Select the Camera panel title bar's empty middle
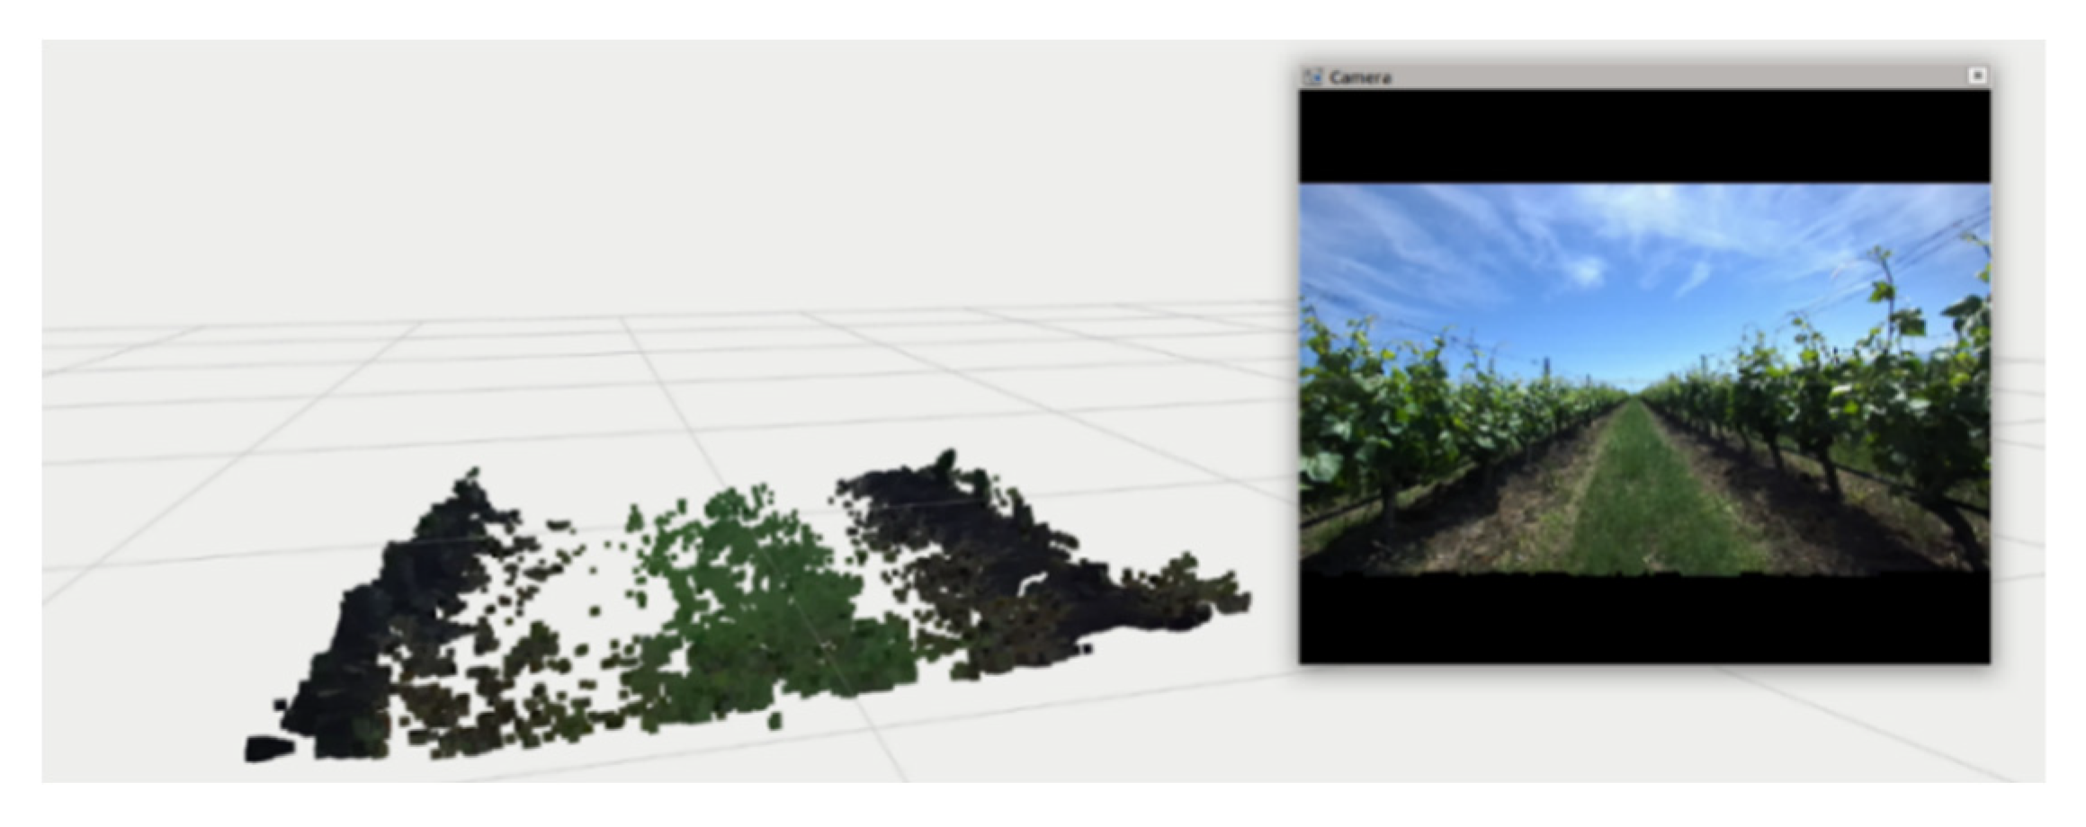Image resolution: width=2086 pixels, height=827 pixels. click(x=1664, y=77)
